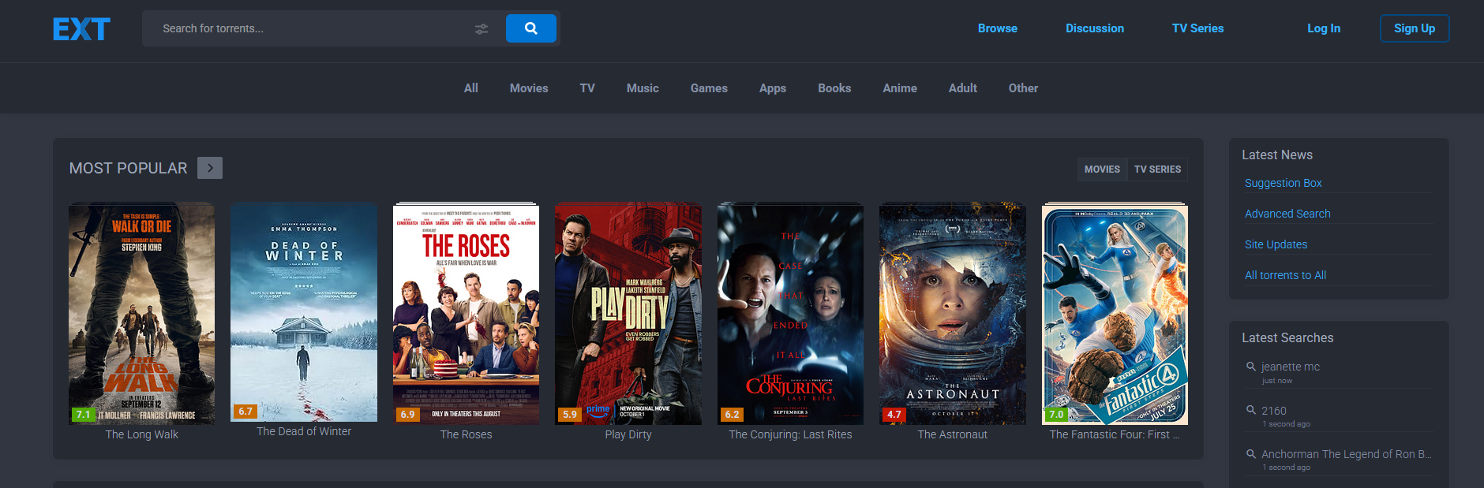The width and height of the screenshot is (1484, 488).
Task: Click the 2160 latest search
Action: (1274, 411)
